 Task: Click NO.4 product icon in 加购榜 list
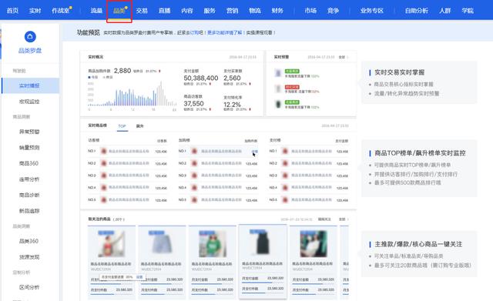point(194,188)
